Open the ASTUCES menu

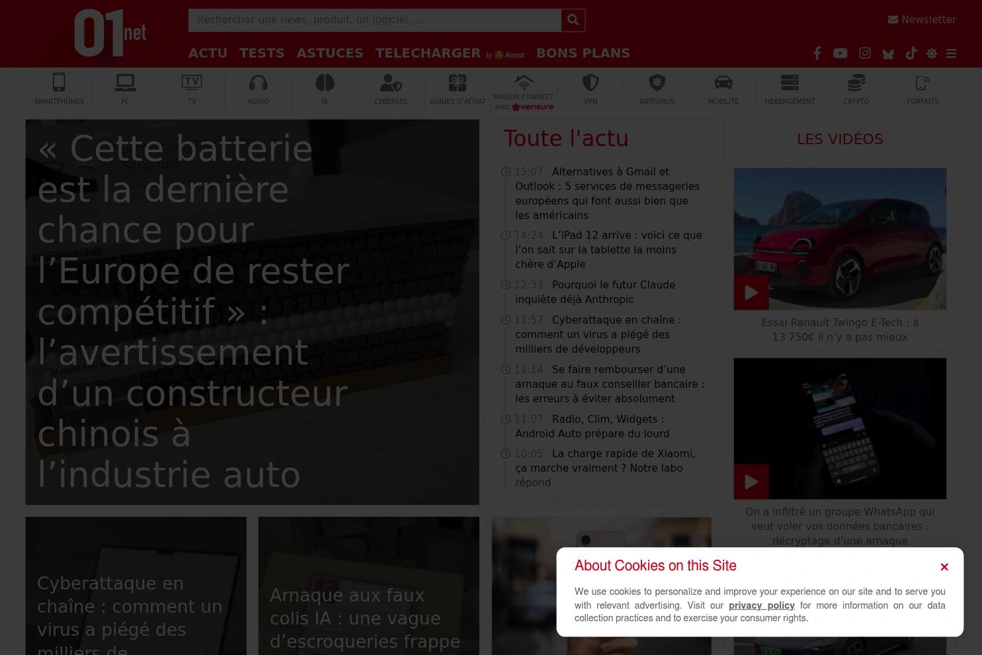tap(330, 53)
